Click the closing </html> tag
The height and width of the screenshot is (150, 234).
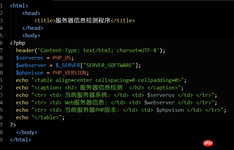coord(20,140)
